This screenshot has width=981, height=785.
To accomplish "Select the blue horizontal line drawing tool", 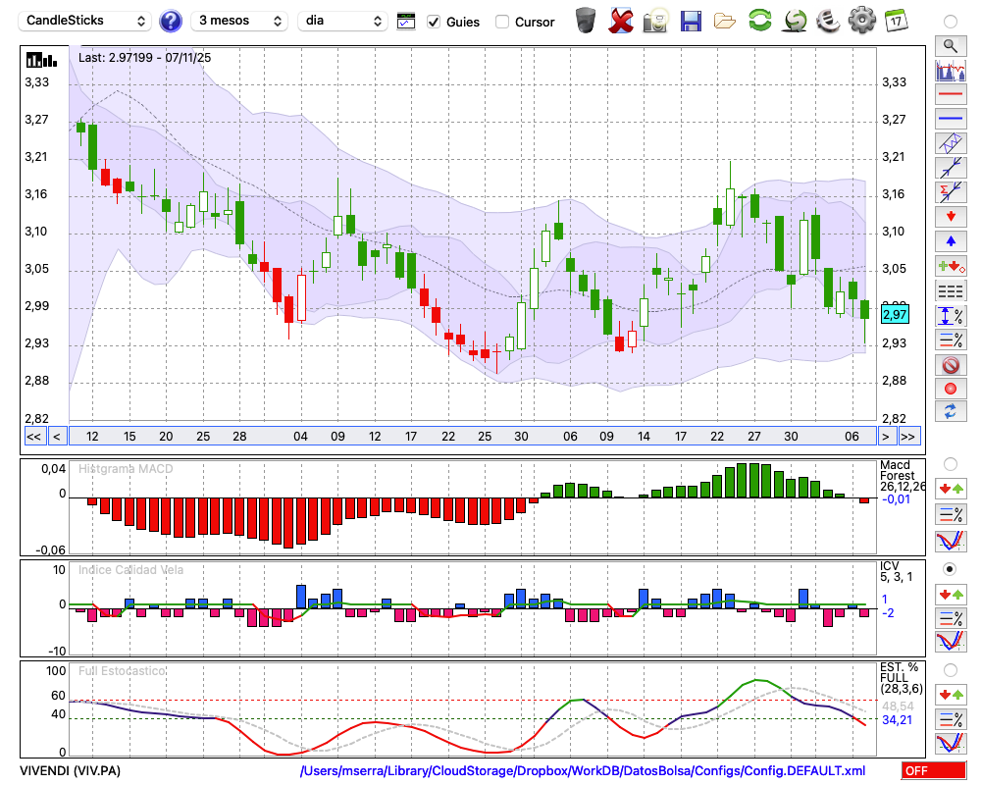I will pos(950,119).
